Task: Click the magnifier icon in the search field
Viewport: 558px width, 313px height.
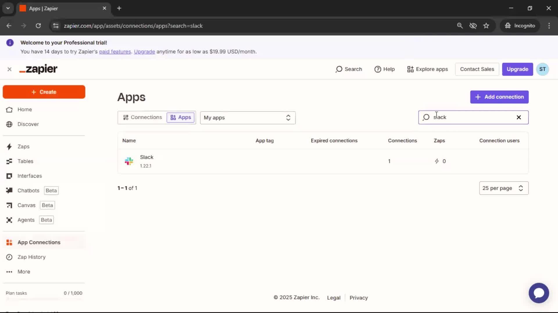Action: pos(426,117)
